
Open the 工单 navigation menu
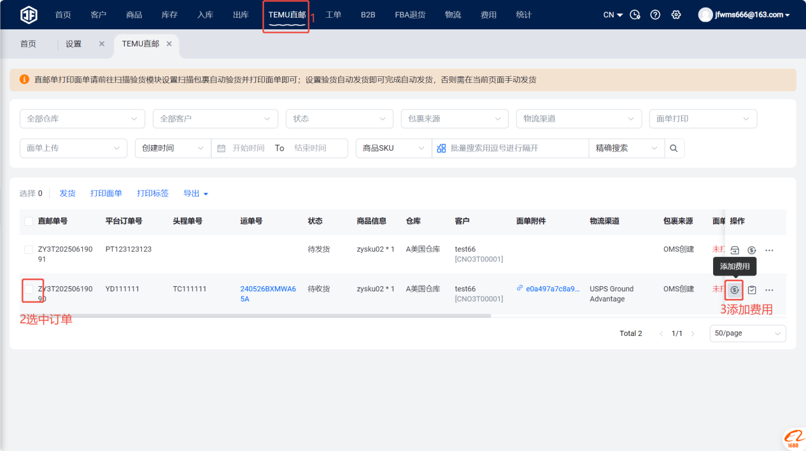pyautogui.click(x=334, y=15)
